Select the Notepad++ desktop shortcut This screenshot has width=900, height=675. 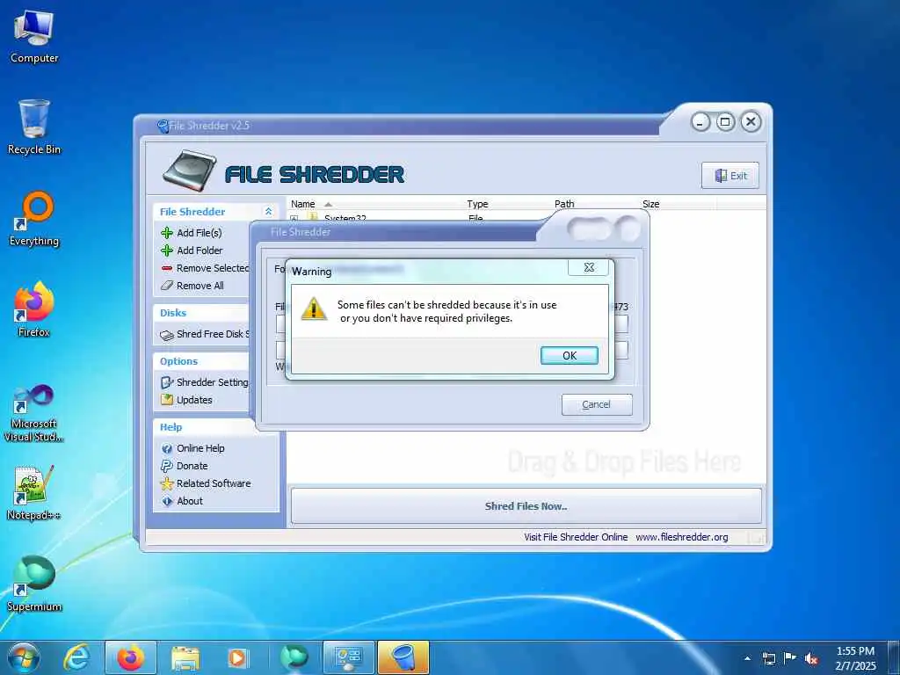point(34,493)
